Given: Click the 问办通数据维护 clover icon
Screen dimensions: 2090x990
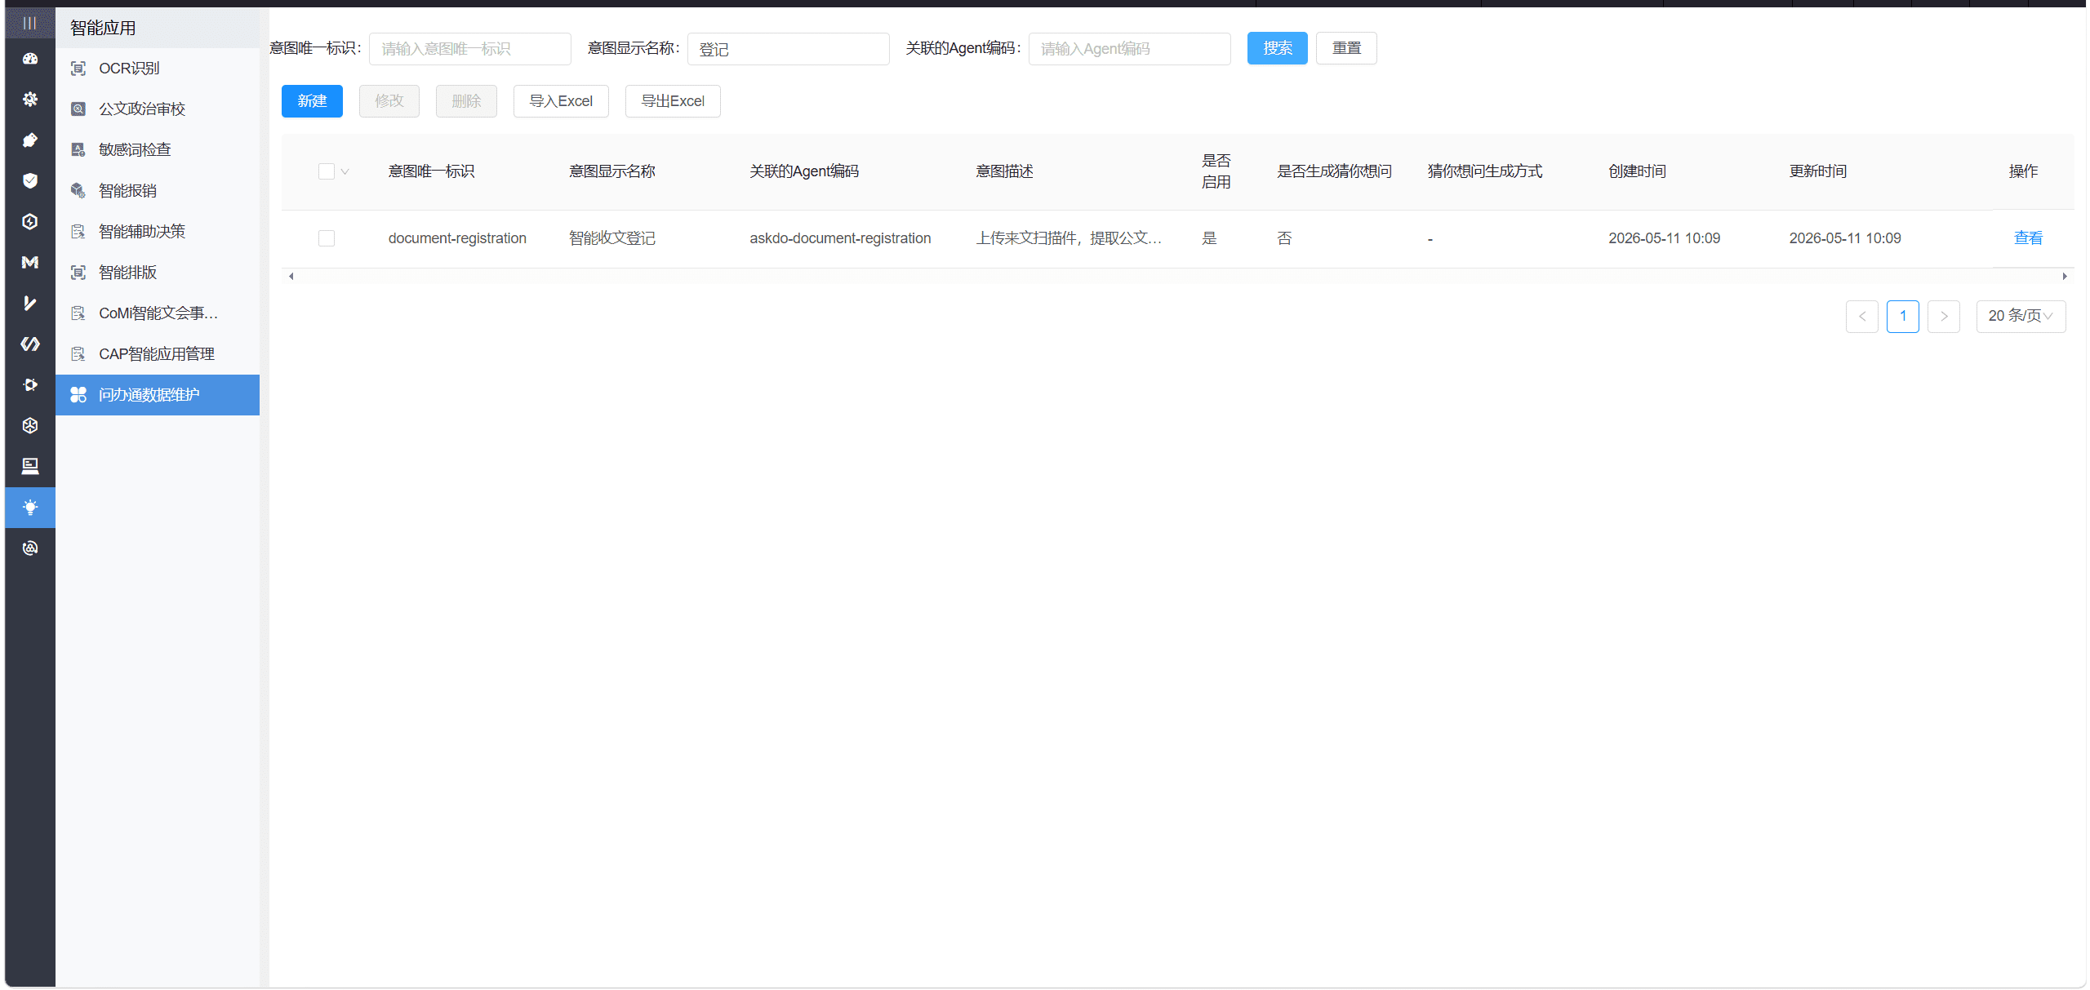Looking at the screenshot, I should click(x=78, y=395).
